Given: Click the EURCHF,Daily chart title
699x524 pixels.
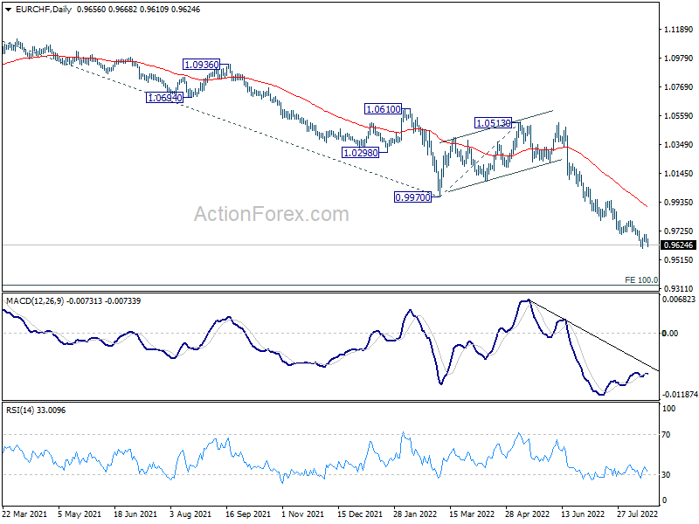Looking at the screenshot, I should [43, 10].
